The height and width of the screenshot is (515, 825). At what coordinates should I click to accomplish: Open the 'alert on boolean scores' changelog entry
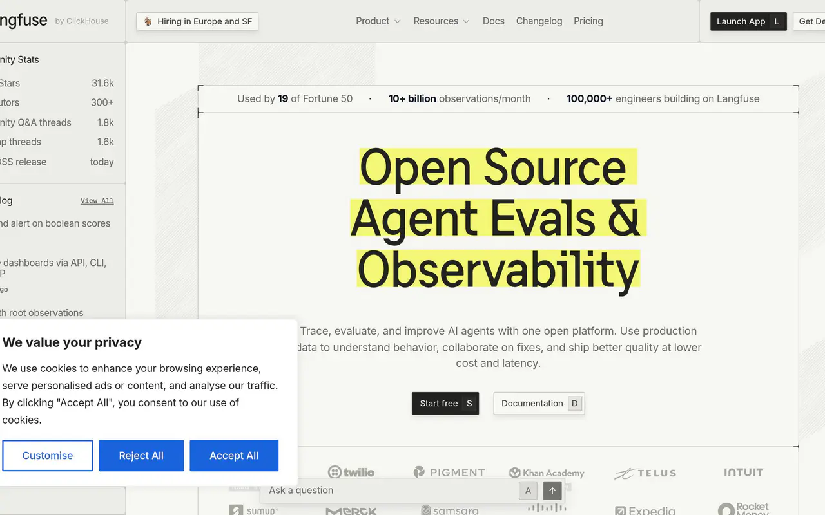tap(55, 223)
